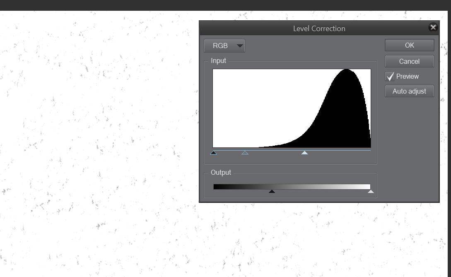Viewport: 451px width, 277px height.
Task: Apply Auto adjust
Action: (x=409, y=91)
